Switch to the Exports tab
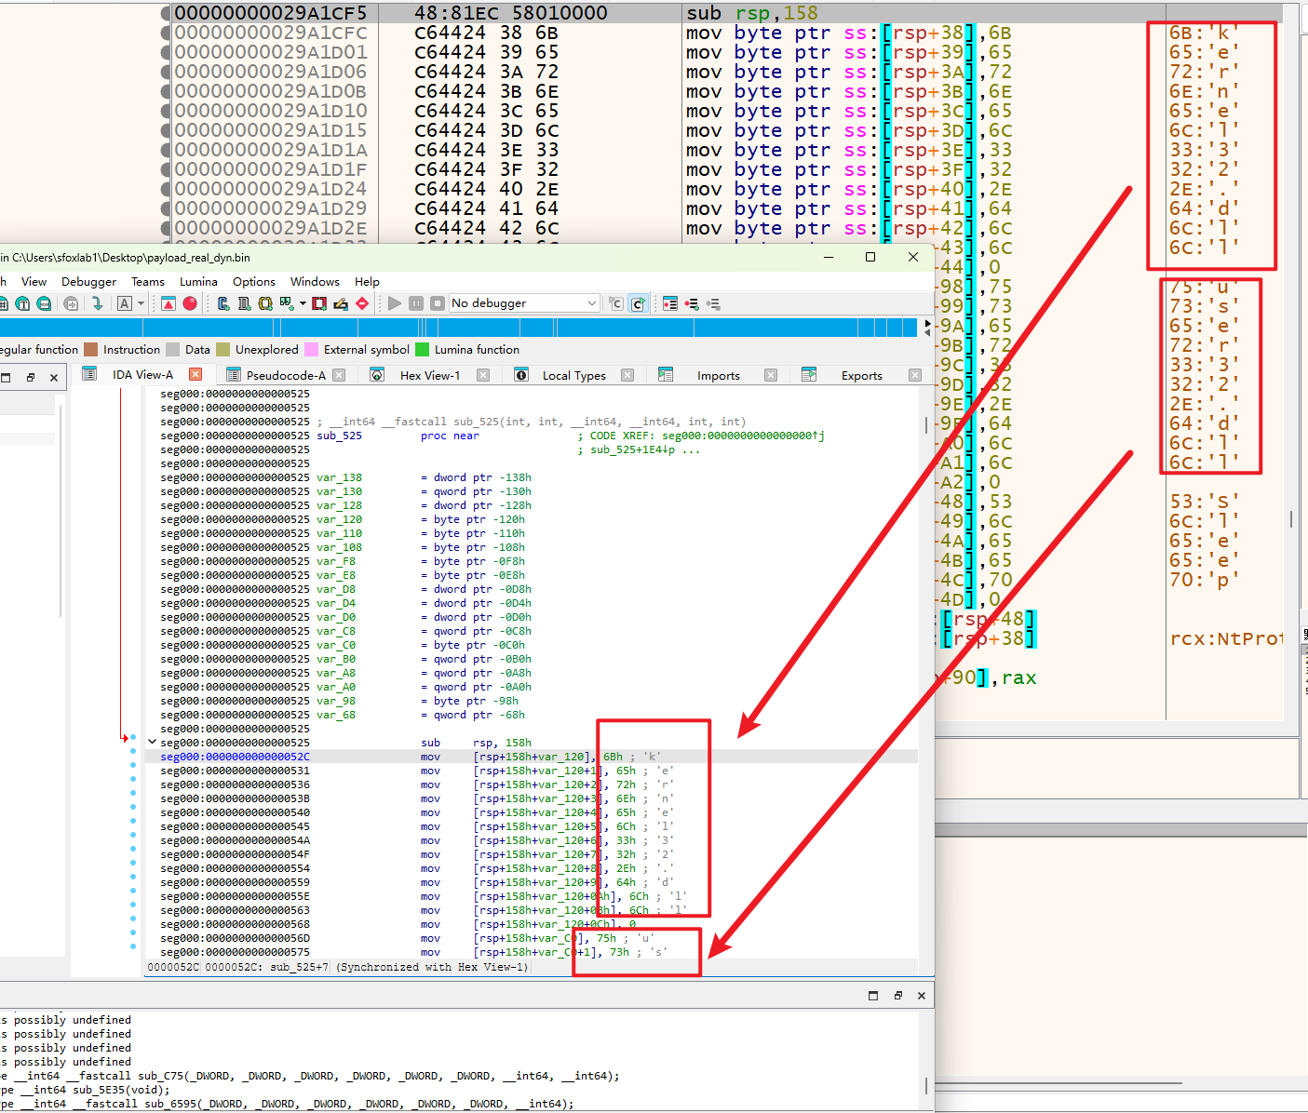The height and width of the screenshot is (1113, 1308). [862, 375]
